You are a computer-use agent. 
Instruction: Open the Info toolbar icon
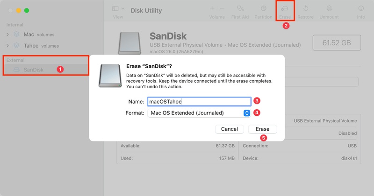click(x=360, y=9)
